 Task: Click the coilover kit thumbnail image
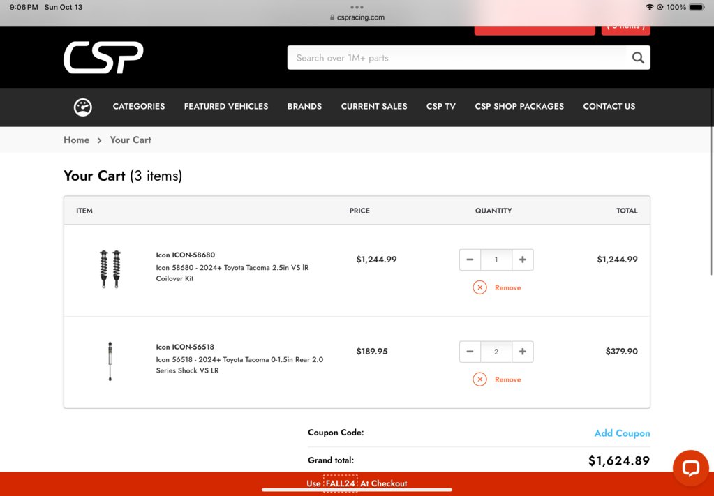coord(110,269)
